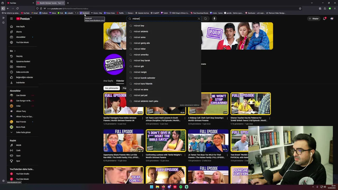Open the Twitch bookmark
338x190 pixels.
pos(164,13)
